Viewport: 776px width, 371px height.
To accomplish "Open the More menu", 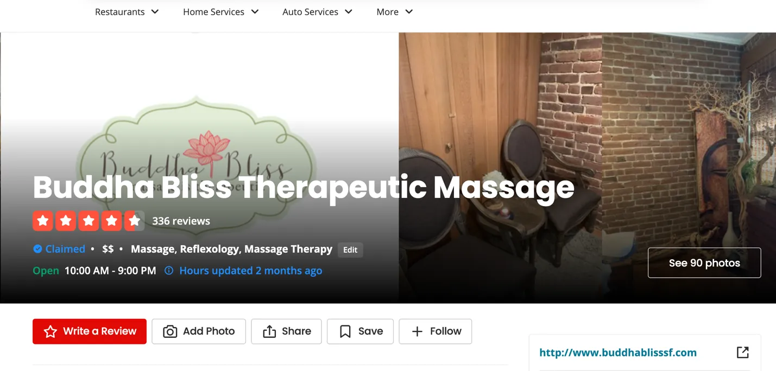I will pos(395,11).
